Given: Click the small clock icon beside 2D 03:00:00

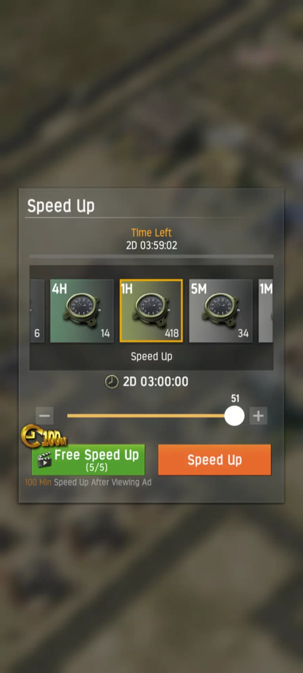Looking at the screenshot, I should pyautogui.click(x=112, y=382).
